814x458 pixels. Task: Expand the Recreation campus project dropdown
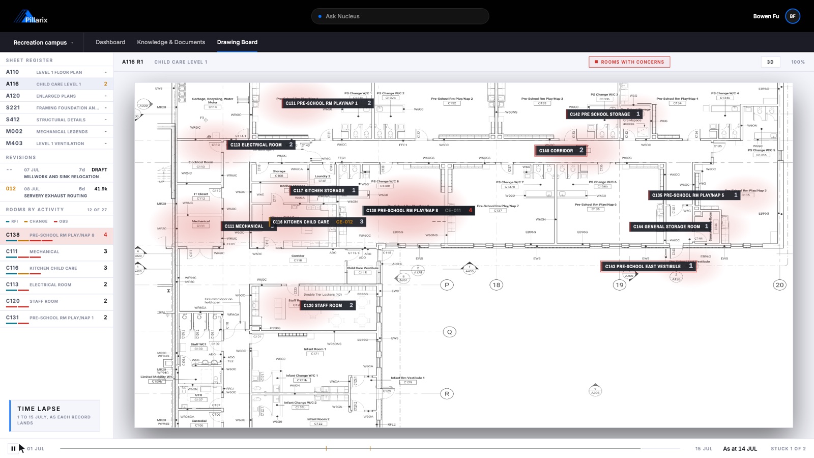click(x=43, y=43)
